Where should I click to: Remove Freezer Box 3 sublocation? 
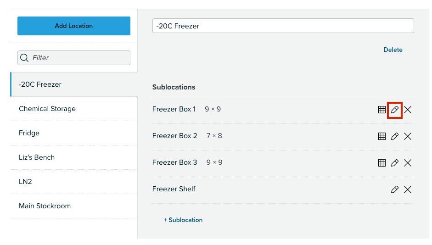pyautogui.click(x=408, y=163)
